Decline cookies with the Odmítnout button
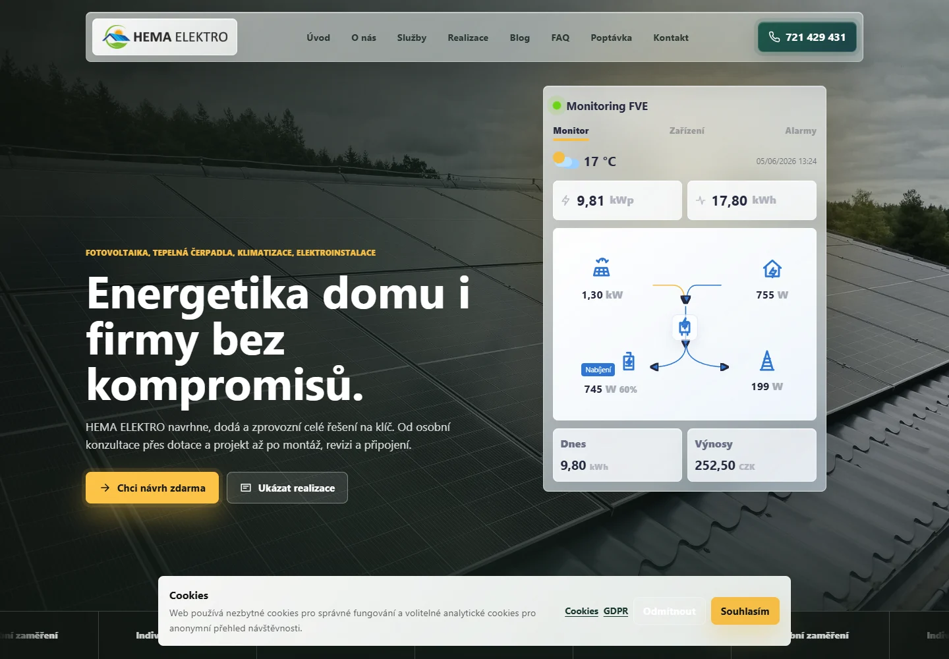 [x=669, y=611]
